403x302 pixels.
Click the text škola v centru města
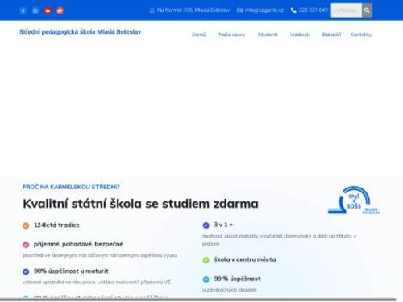pos(245,259)
